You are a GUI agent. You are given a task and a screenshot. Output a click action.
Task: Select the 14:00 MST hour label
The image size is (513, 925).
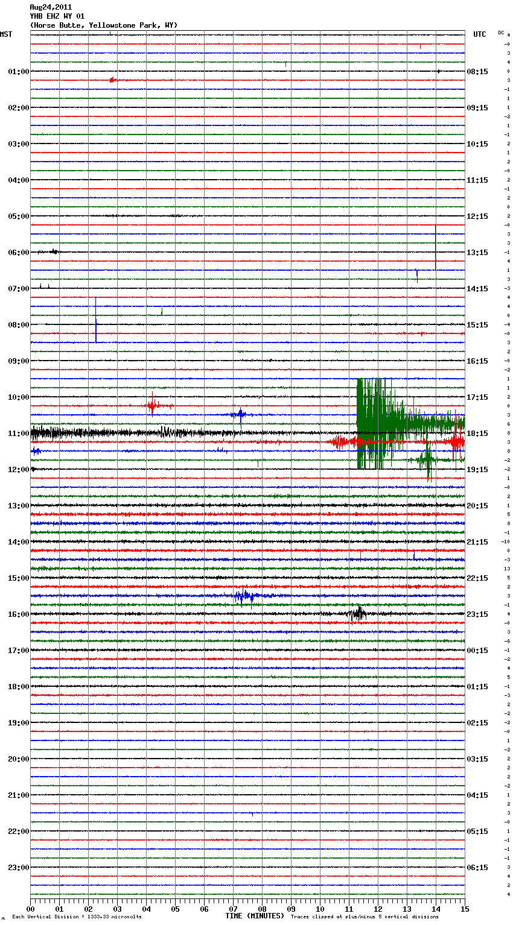(18, 542)
